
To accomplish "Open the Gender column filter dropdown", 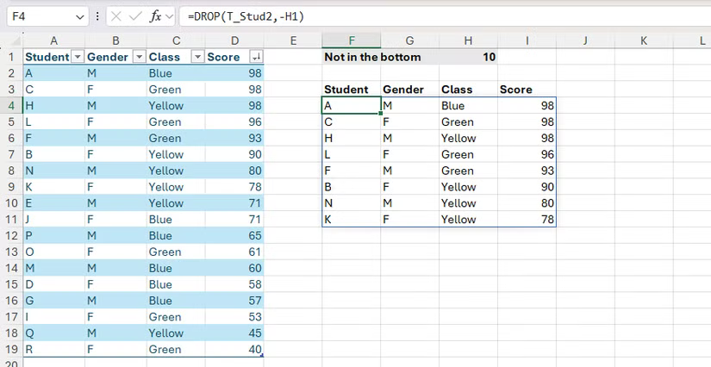I will pyautogui.click(x=136, y=57).
